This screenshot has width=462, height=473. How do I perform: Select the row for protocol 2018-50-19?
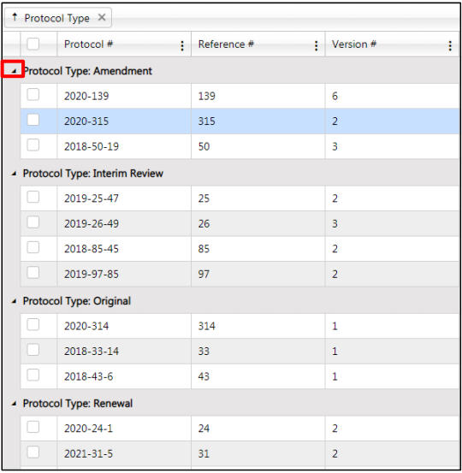[240, 146]
